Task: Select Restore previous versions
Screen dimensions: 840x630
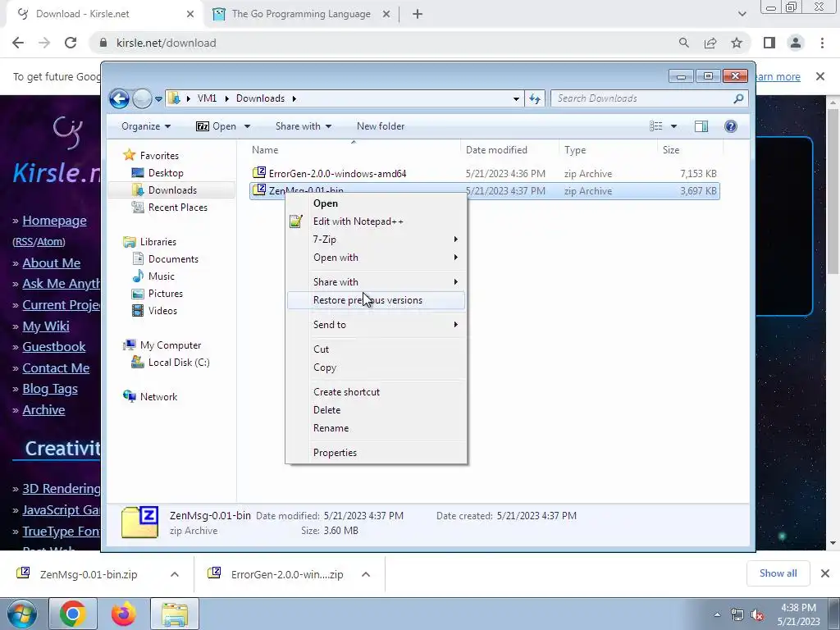Action: tap(376, 300)
